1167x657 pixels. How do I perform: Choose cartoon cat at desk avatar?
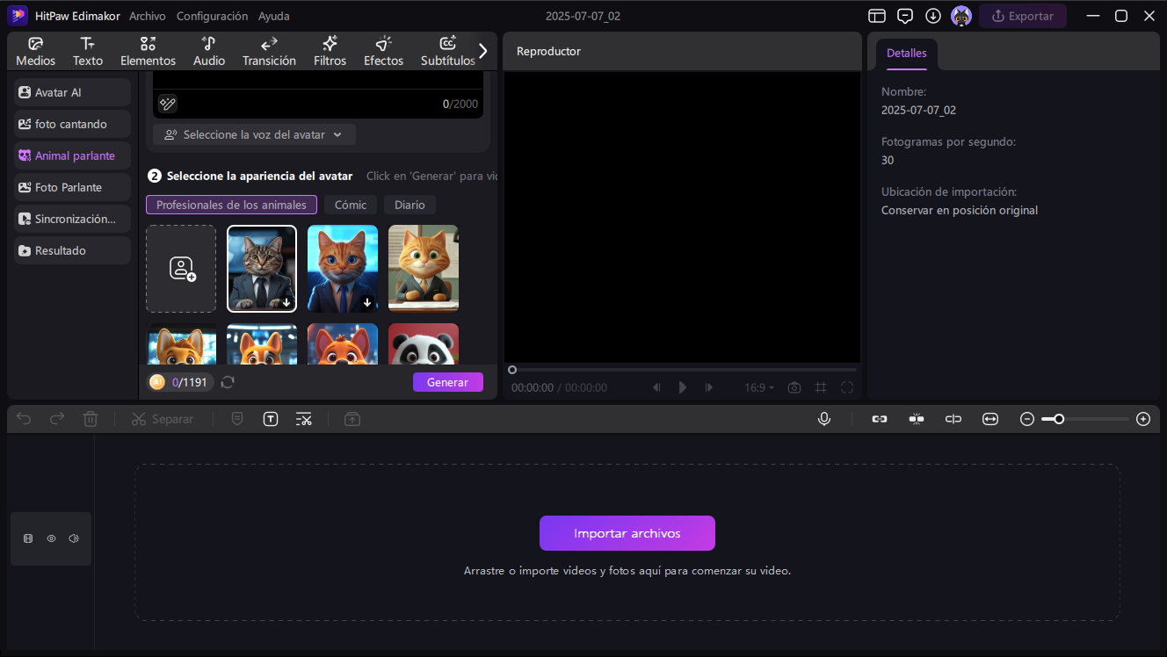(x=424, y=269)
